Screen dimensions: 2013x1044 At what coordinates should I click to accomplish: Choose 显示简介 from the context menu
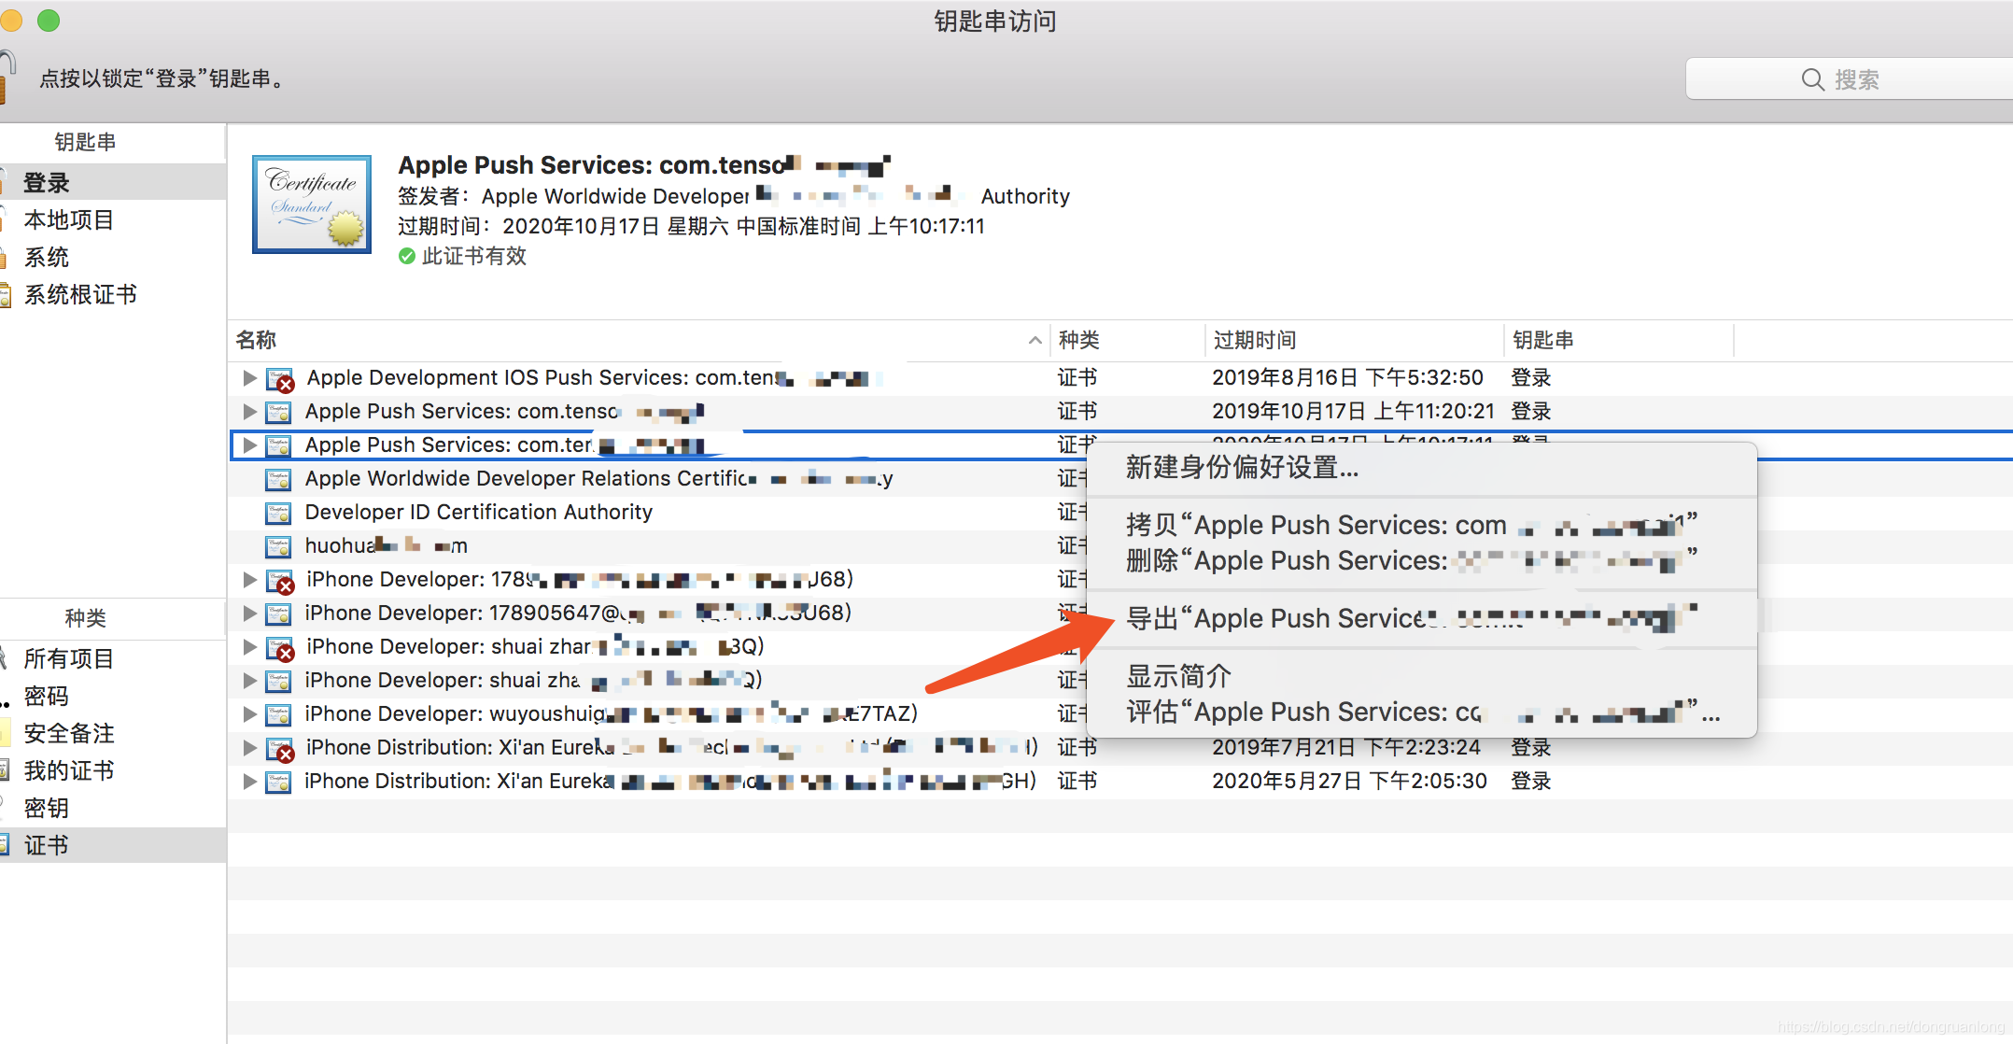pos(1178,675)
